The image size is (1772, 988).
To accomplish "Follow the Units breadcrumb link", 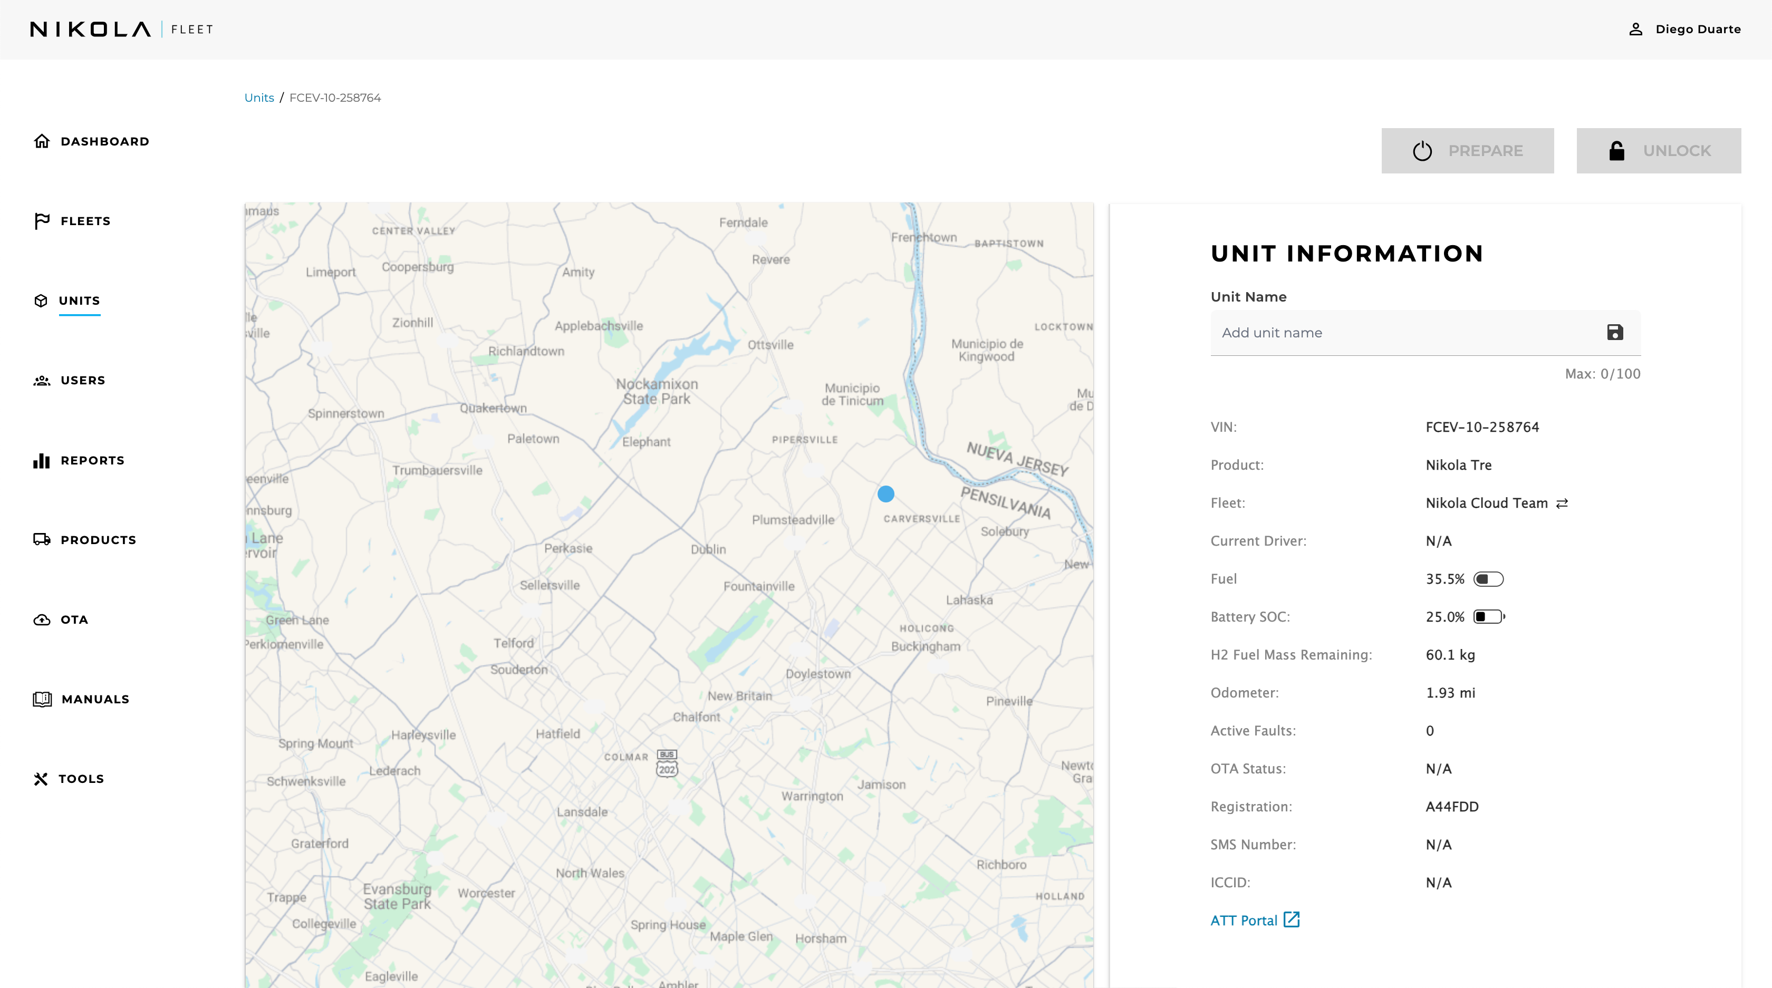I will tap(259, 98).
